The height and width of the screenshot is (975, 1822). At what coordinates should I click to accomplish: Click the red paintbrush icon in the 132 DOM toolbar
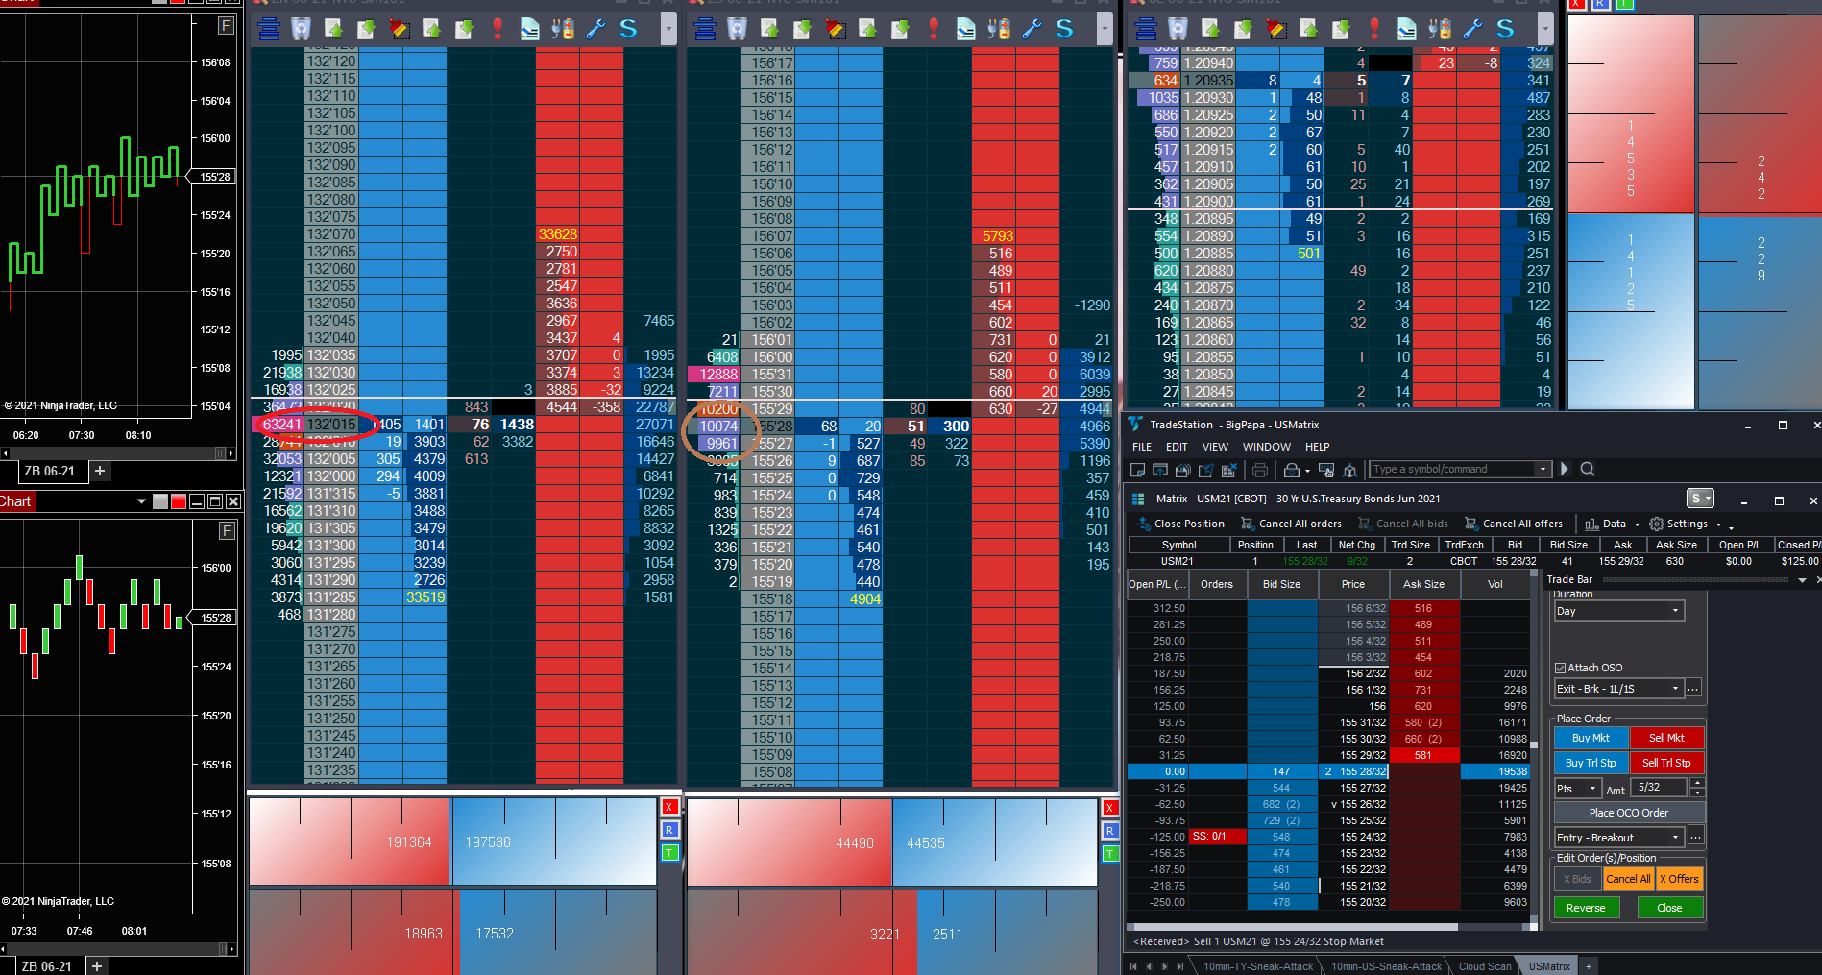click(399, 30)
